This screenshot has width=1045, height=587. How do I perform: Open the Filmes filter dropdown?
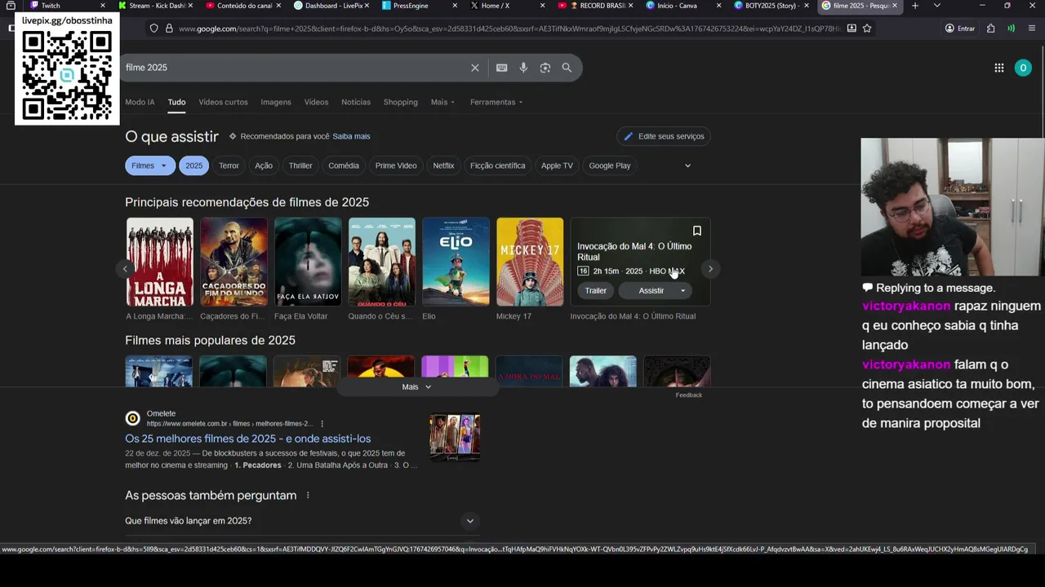(150, 166)
